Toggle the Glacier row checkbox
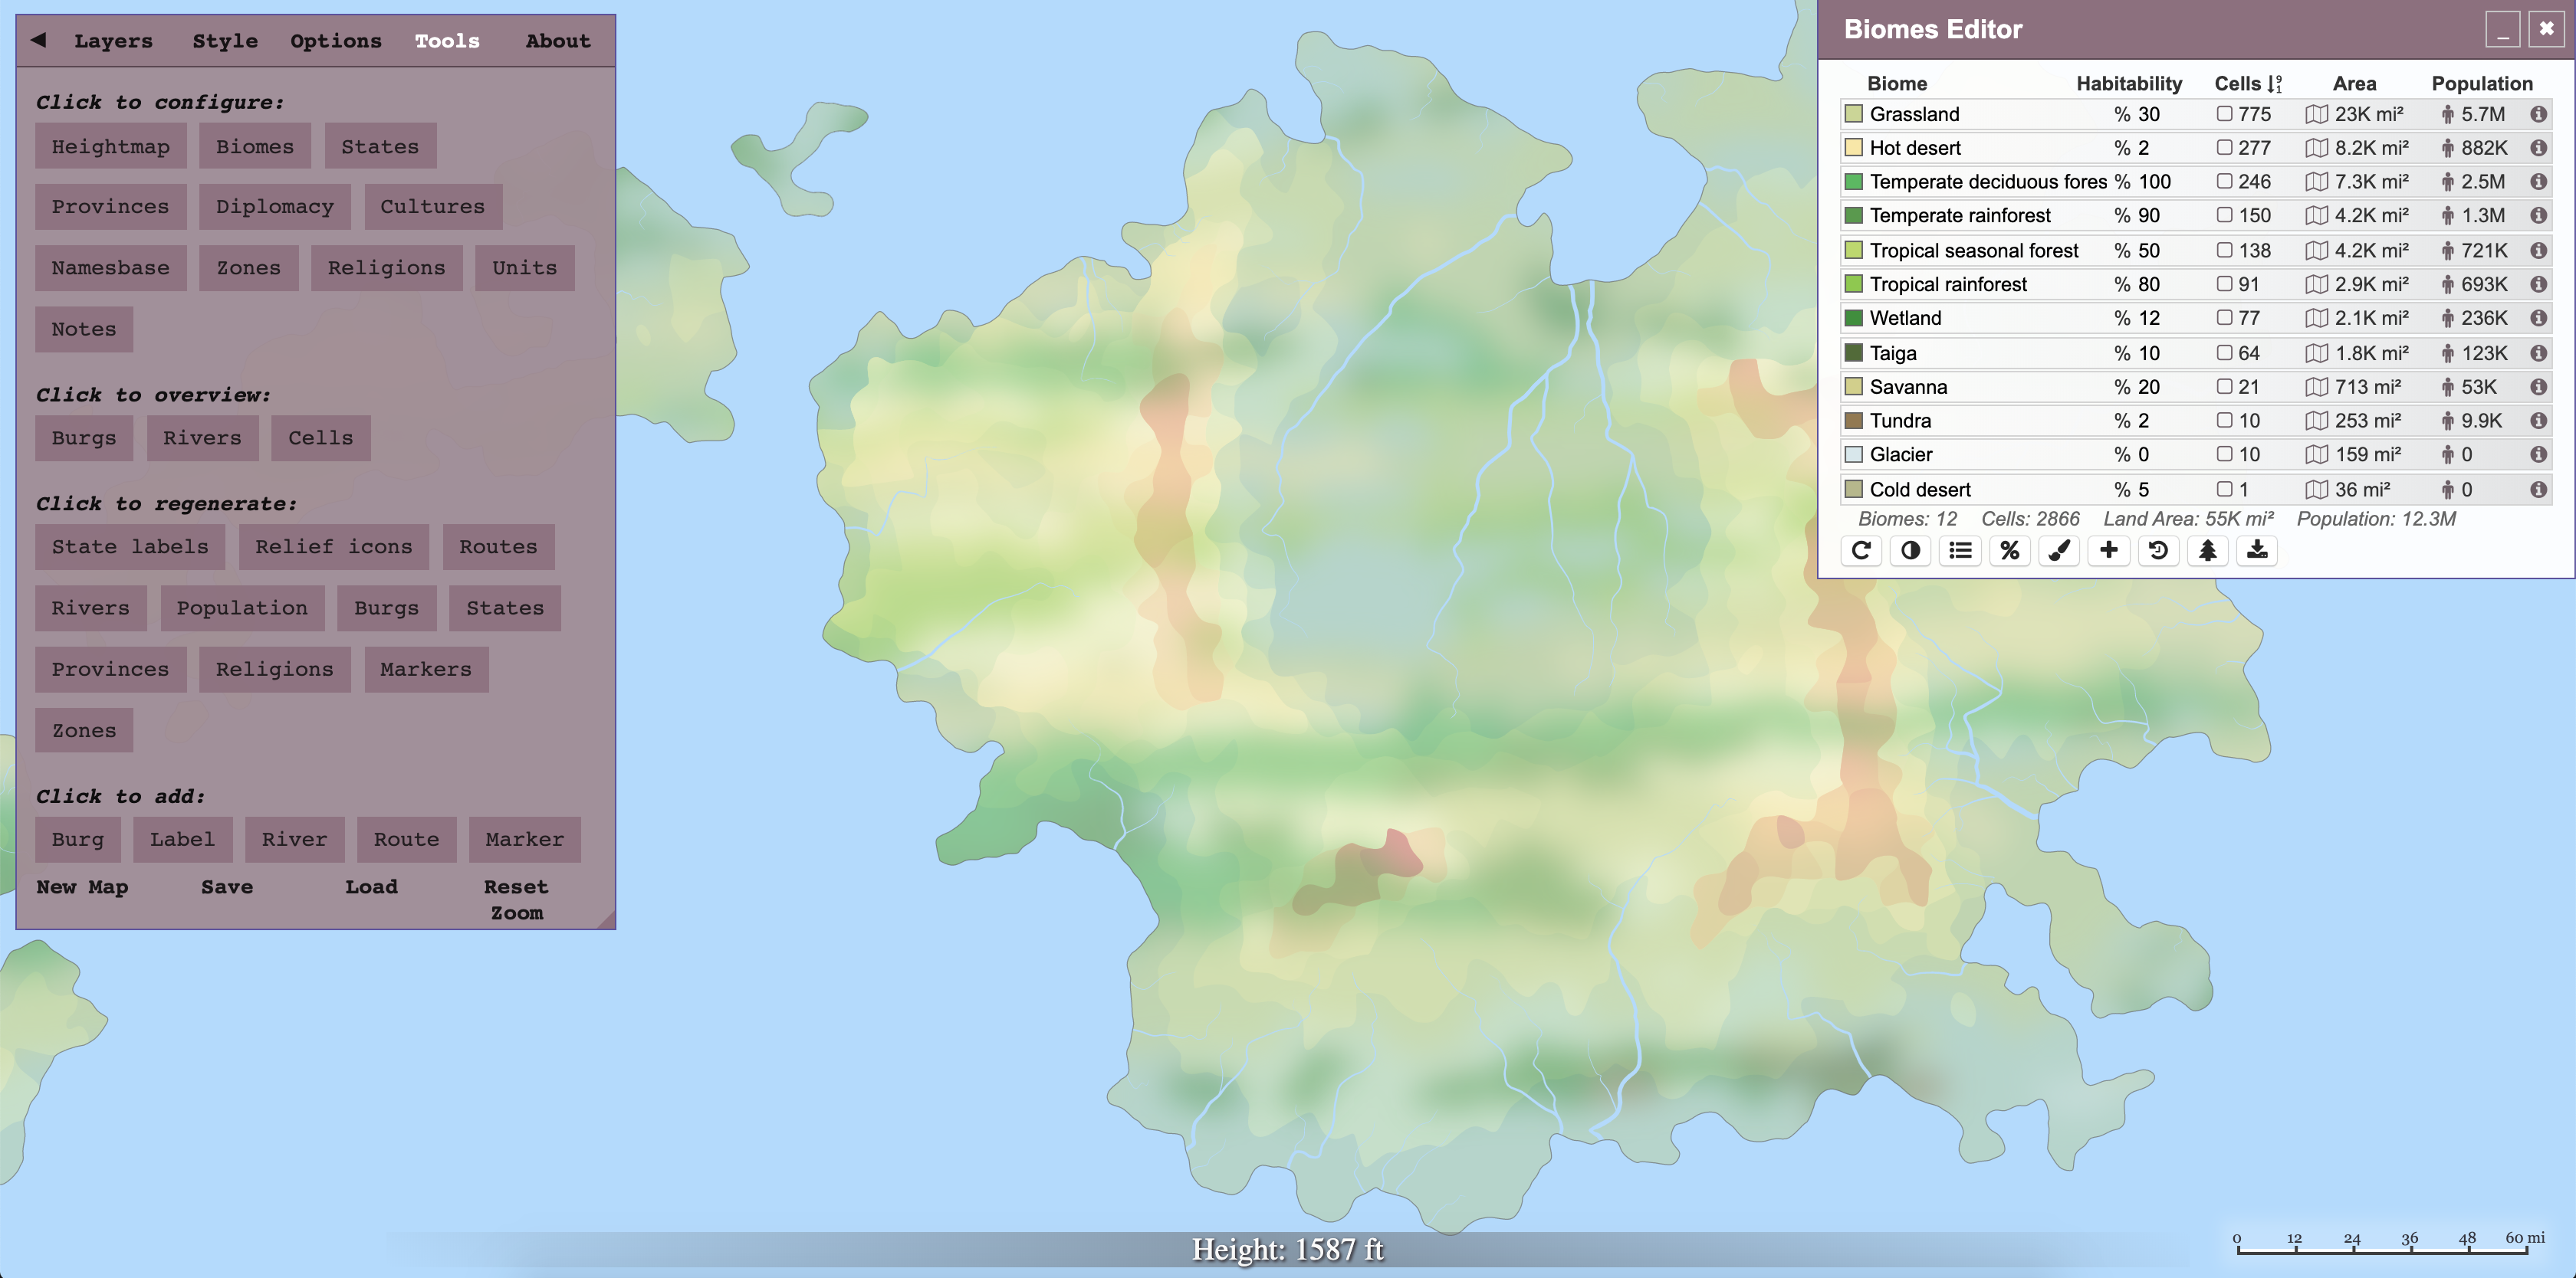This screenshot has width=2576, height=1278. tap(2224, 454)
